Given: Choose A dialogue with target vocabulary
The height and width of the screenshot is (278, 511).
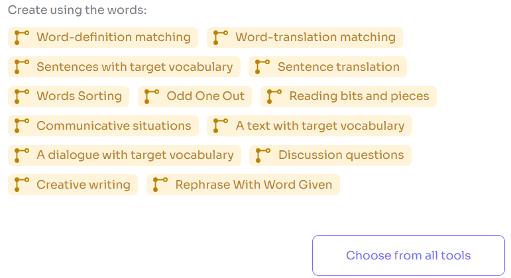Looking at the screenshot, I should click(x=135, y=155).
